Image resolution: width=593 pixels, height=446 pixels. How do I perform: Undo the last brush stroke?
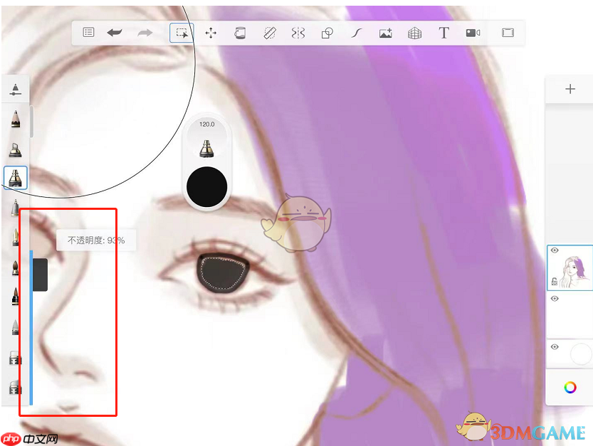(115, 33)
